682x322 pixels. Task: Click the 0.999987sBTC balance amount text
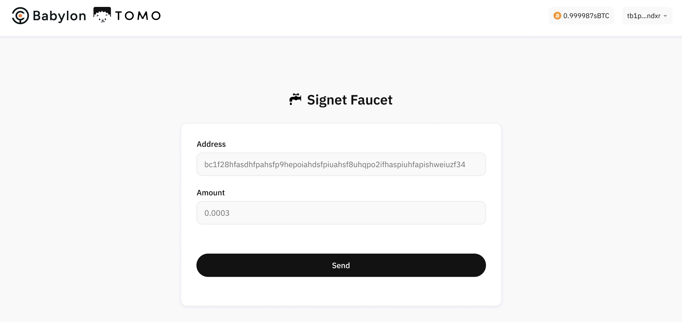pyautogui.click(x=586, y=16)
